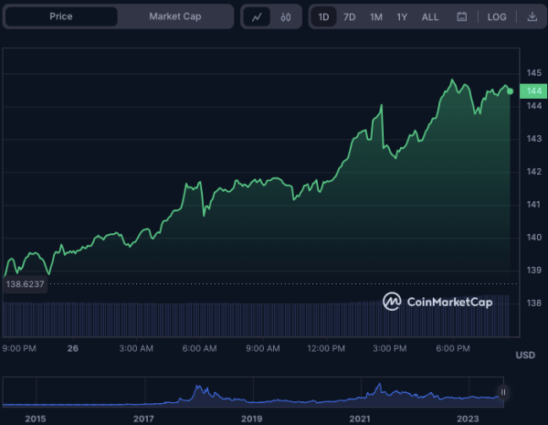This screenshot has width=548, height=425.
Task: Click the 2017 peak on the mini timeline
Action: [x=195, y=388]
